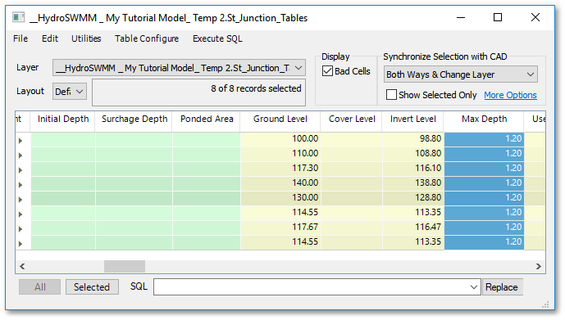
Task: Click the Invert Level cell 116.47
Action: [x=413, y=228]
